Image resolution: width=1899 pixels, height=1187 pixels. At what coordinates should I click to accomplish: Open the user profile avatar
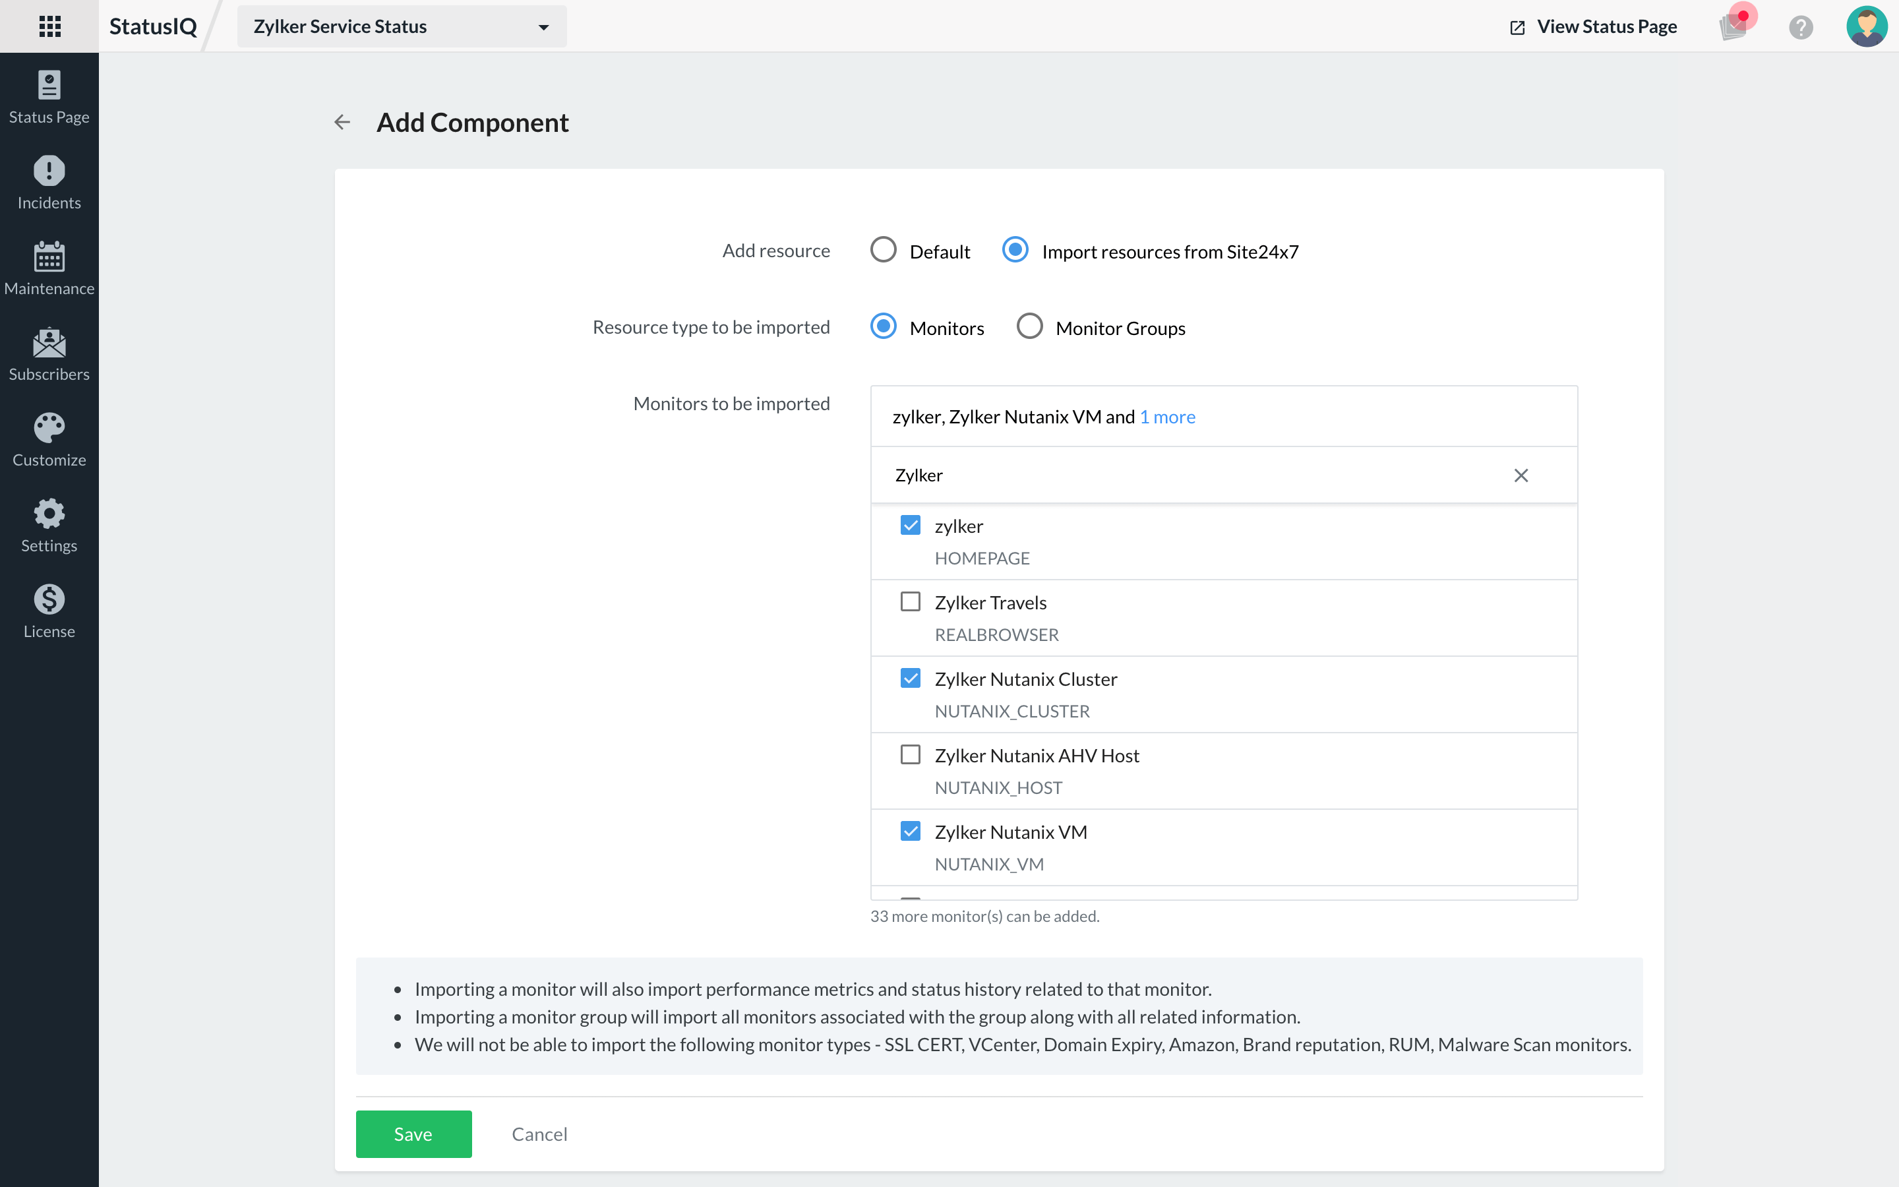pos(1866,26)
